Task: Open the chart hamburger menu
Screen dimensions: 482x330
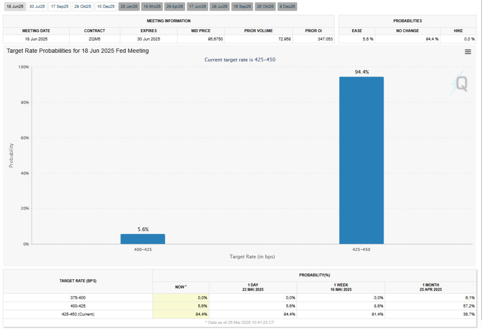Action: 467,52
